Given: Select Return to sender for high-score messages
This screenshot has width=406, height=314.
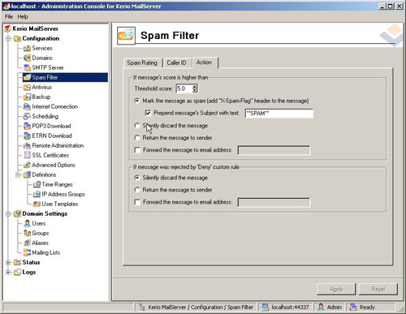Looking at the screenshot, I should pos(137,138).
